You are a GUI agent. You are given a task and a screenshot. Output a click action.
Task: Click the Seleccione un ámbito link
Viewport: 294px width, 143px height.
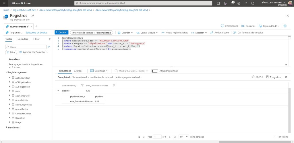(36, 33)
